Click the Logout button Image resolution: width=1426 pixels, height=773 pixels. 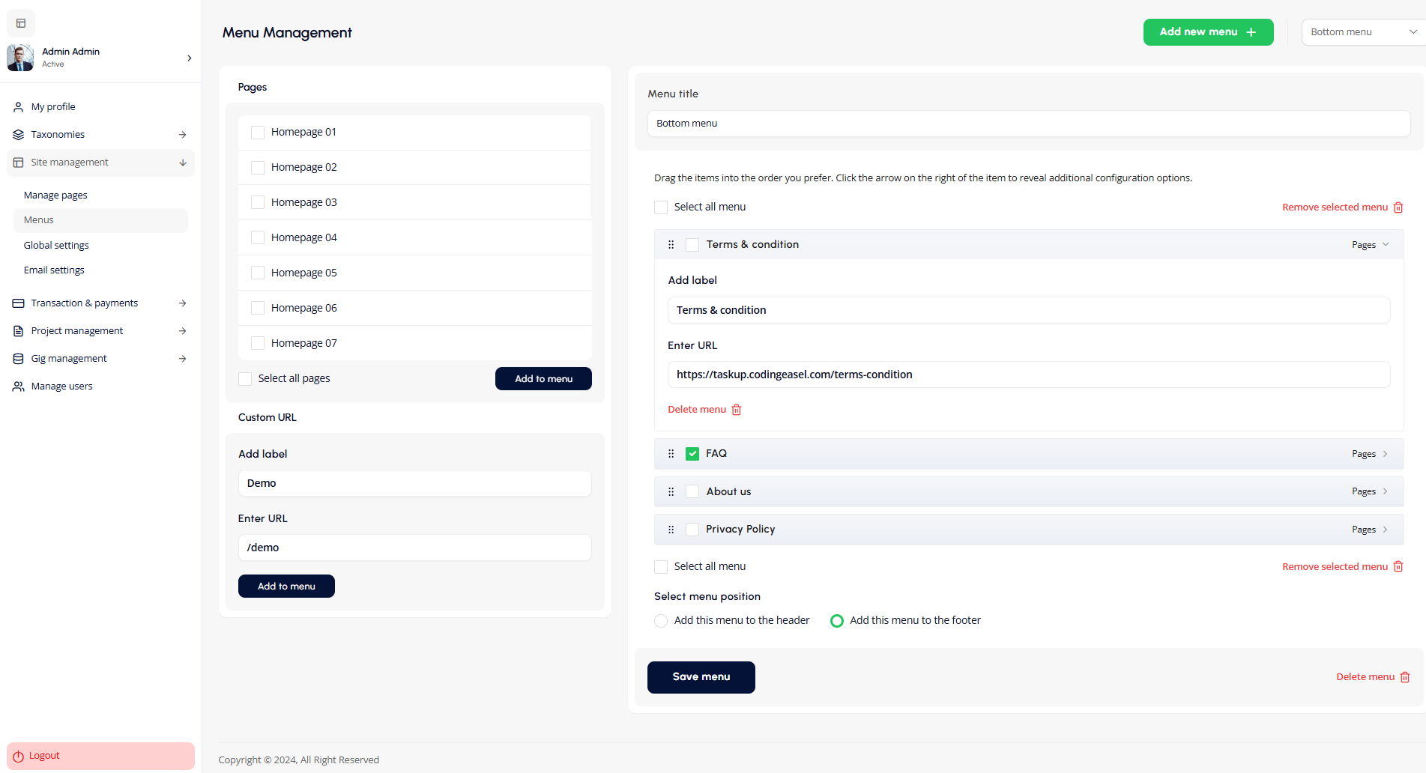pyautogui.click(x=100, y=756)
